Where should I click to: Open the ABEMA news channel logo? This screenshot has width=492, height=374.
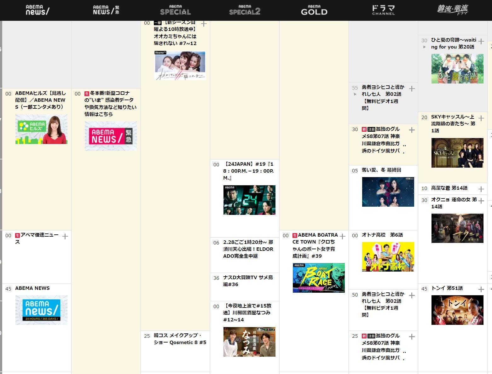pos(37,10)
